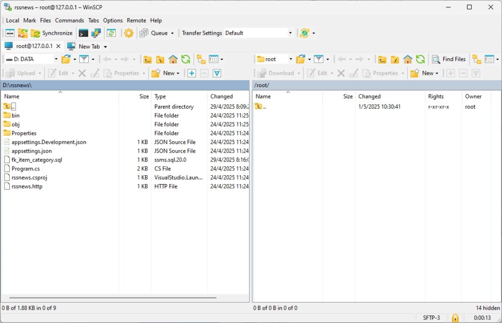
Task: Sort local files by Type column
Action: tap(179, 96)
